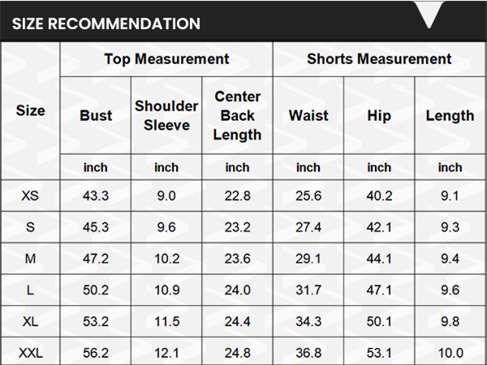Click the SIZE RECOMMENDATION header title
Screen dimensions: 487x365
[106, 24]
